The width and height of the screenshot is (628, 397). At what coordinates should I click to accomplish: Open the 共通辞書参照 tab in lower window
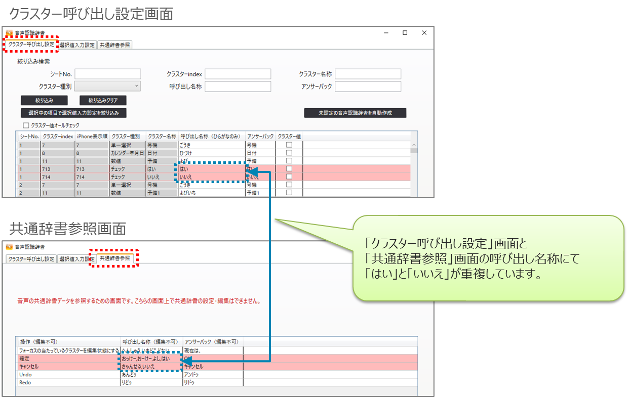pyautogui.click(x=114, y=258)
